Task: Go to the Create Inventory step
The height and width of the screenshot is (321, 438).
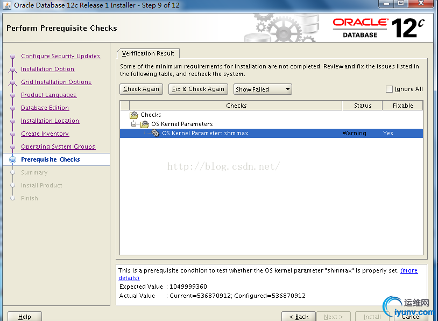Action: pos(45,134)
